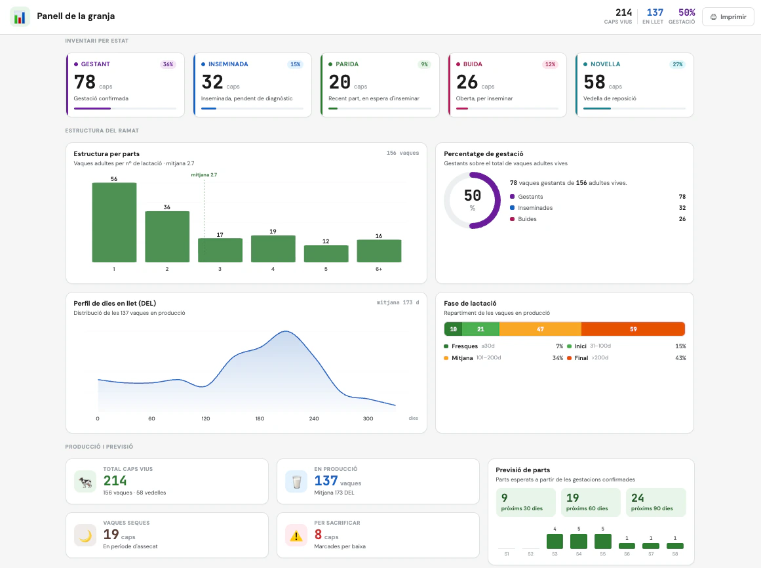Viewport: 761px width, 568px height.
Task: Click the S4 bar in calving forecast
Action: [579, 541]
